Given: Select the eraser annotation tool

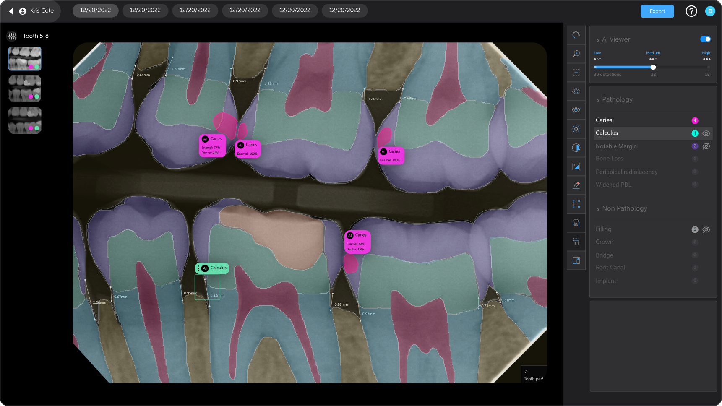Looking at the screenshot, I should 576,185.
